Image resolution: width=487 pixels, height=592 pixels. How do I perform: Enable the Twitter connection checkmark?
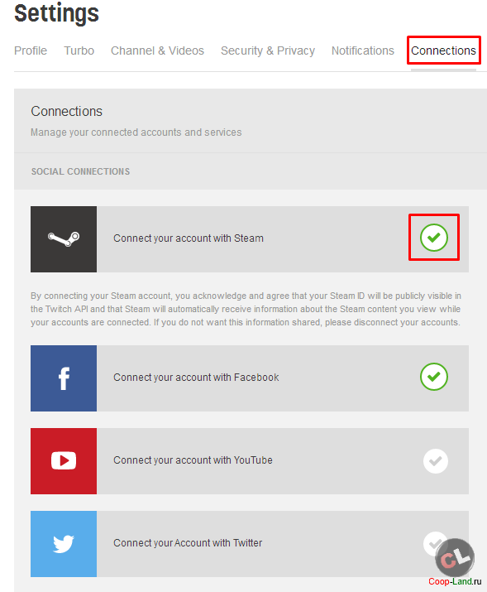click(433, 543)
